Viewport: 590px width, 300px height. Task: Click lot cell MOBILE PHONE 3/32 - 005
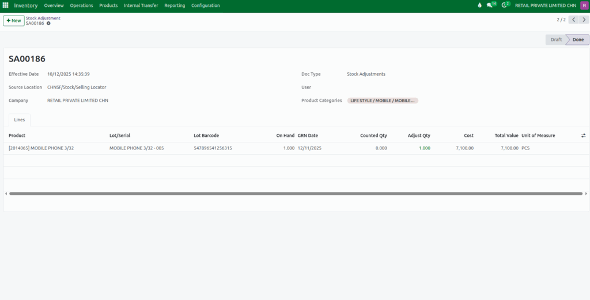pyautogui.click(x=137, y=148)
